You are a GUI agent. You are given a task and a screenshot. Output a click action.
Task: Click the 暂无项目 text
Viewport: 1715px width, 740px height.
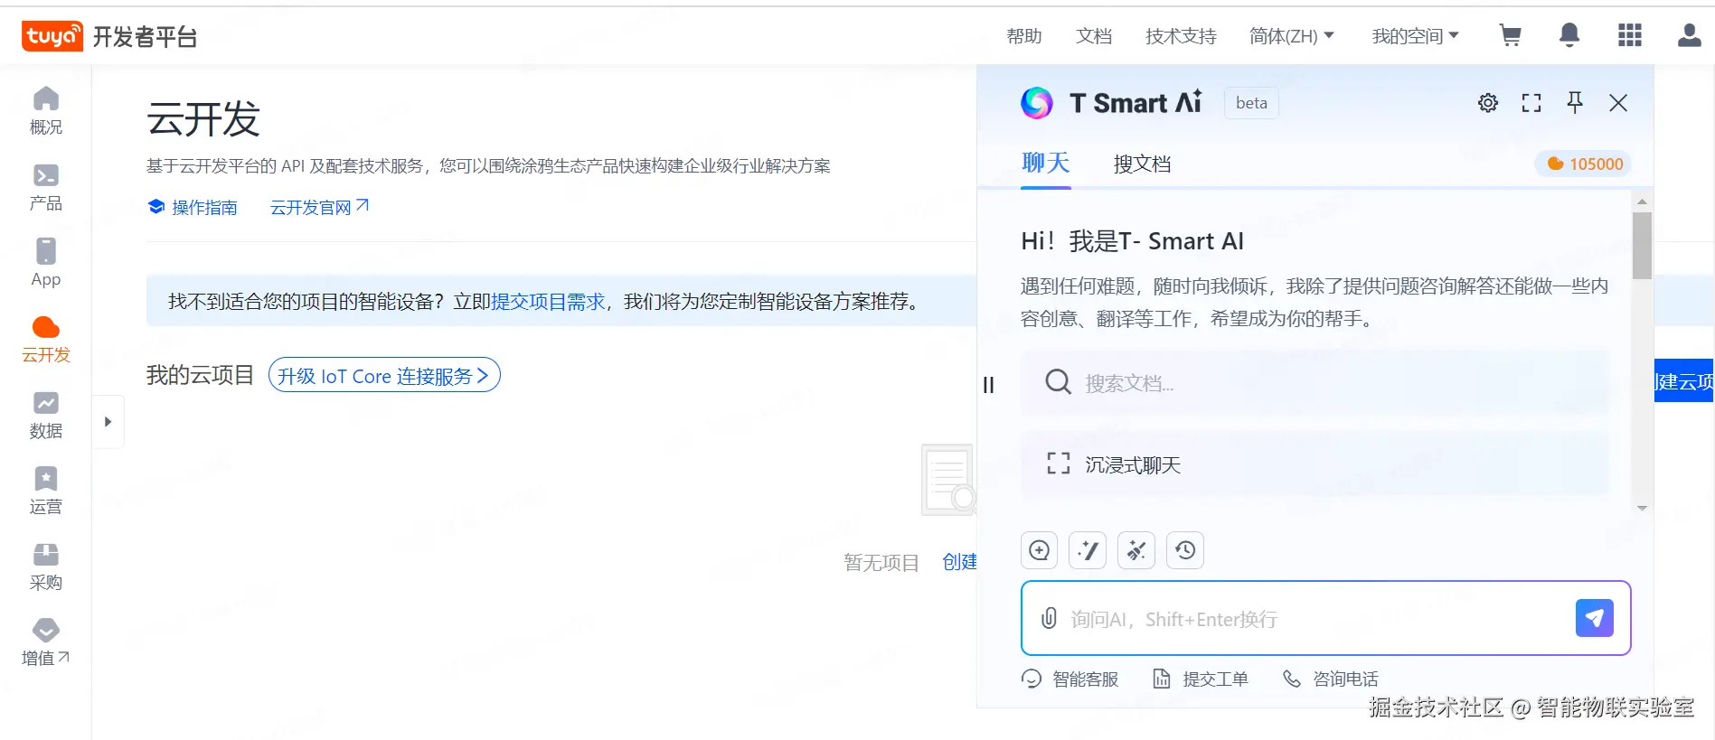pyautogui.click(x=881, y=563)
